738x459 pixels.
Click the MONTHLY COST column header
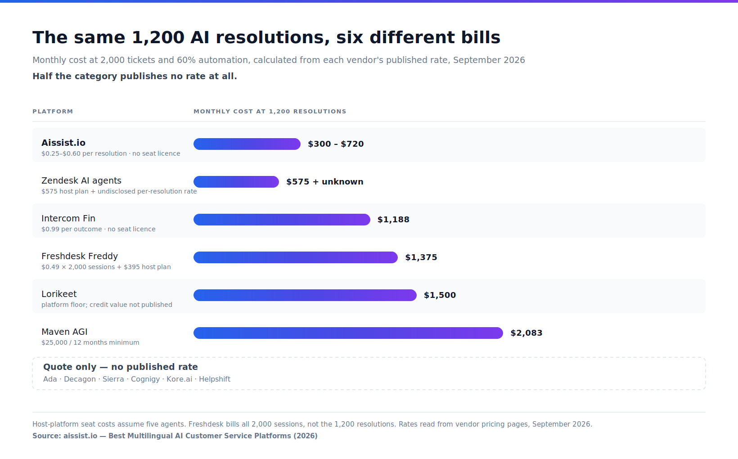[x=270, y=111]
